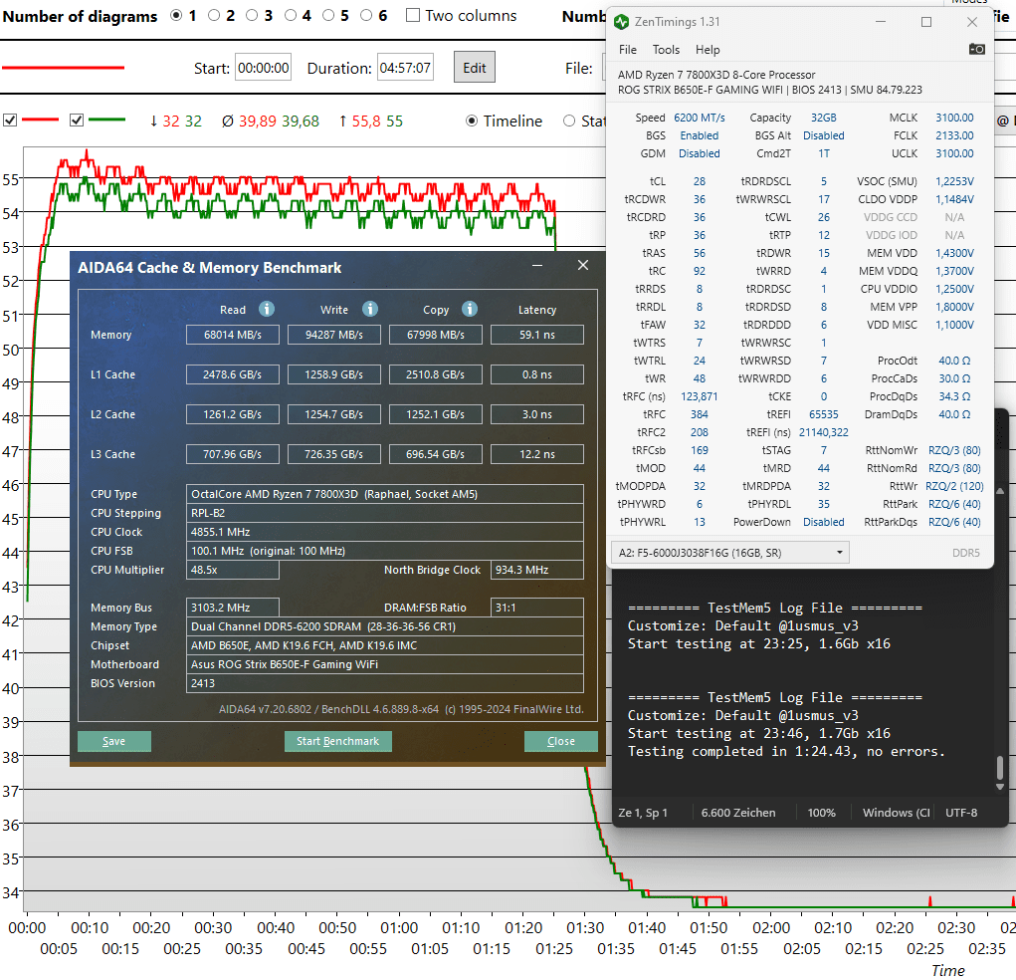
Task: Click the AIDA64 Close button
Action: coord(560,741)
